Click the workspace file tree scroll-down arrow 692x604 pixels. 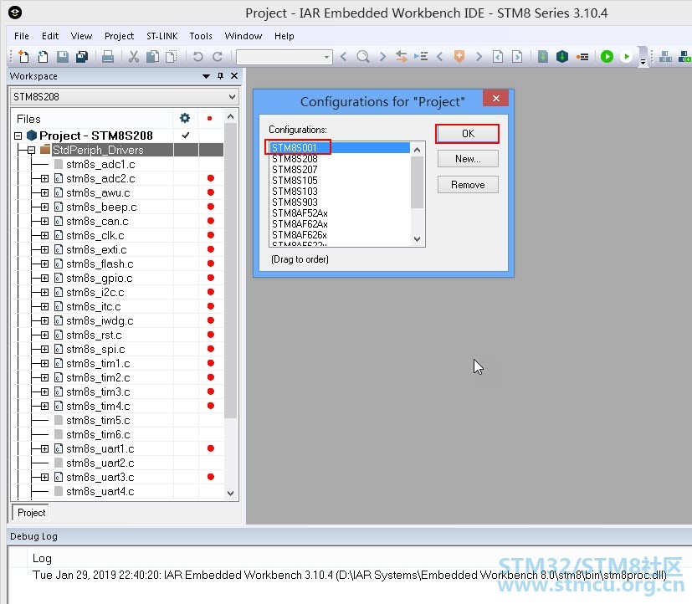[x=230, y=494]
